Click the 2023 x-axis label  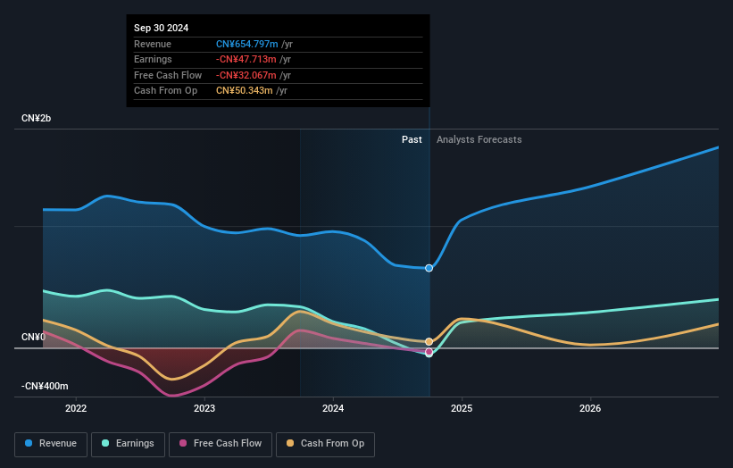[x=204, y=408]
